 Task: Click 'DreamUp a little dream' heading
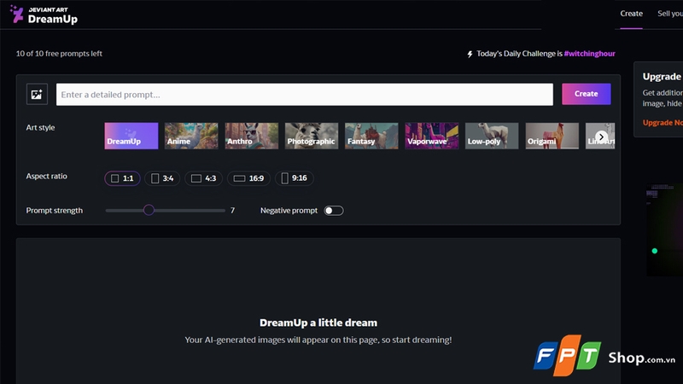point(318,323)
